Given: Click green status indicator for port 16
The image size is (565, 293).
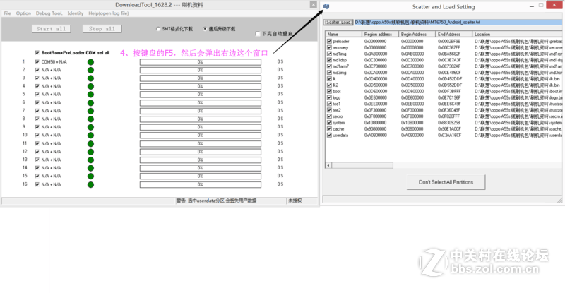Looking at the screenshot, I should point(90,184).
